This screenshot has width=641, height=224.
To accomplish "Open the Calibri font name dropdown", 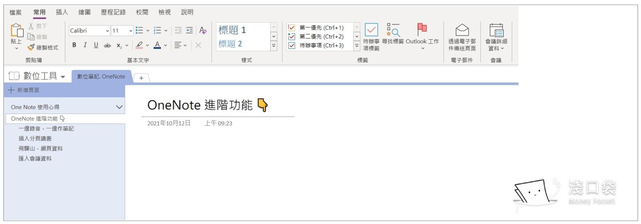I will tap(107, 31).
